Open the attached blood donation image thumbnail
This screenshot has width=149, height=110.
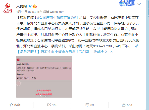44,77
